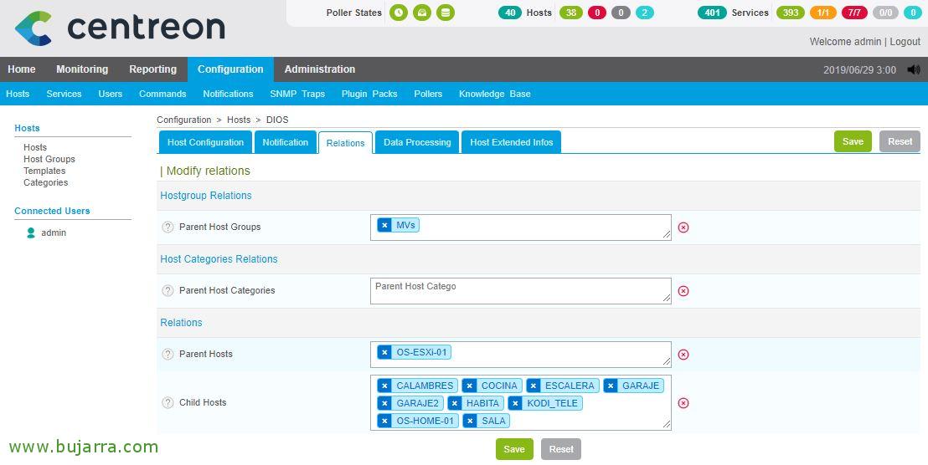928x465 pixels.
Task: Click the poller clock status icon
Action: (399, 13)
